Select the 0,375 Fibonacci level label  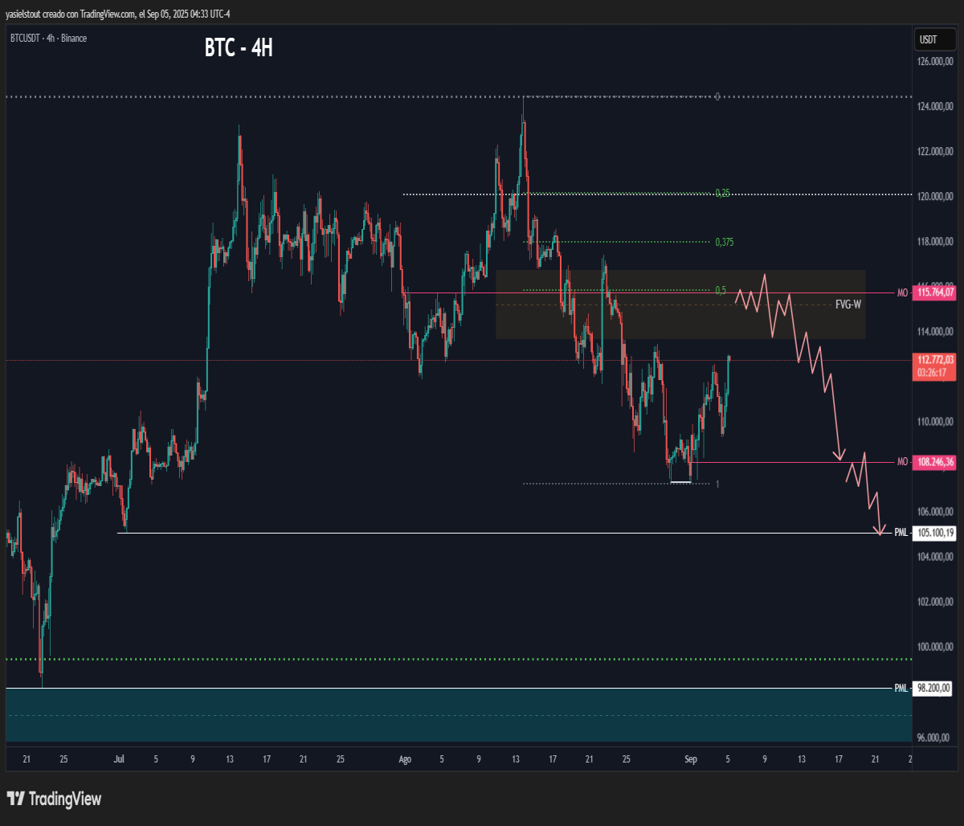pyautogui.click(x=725, y=242)
